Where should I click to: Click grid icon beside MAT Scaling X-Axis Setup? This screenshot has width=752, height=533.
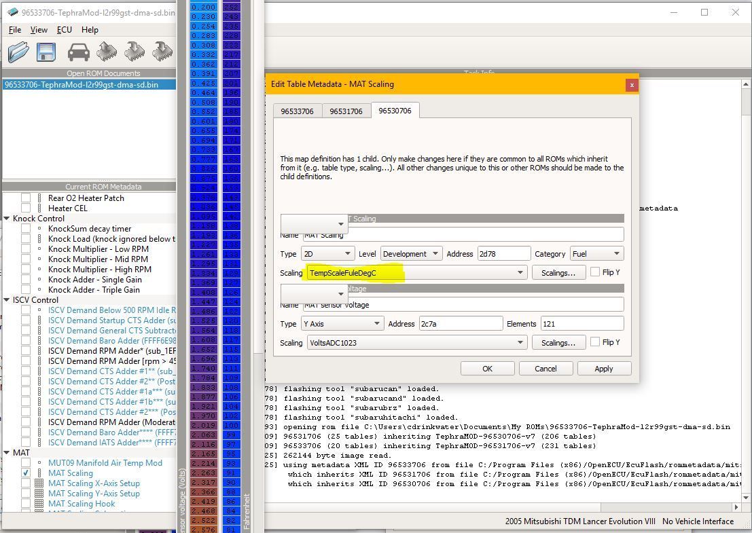pos(39,483)
